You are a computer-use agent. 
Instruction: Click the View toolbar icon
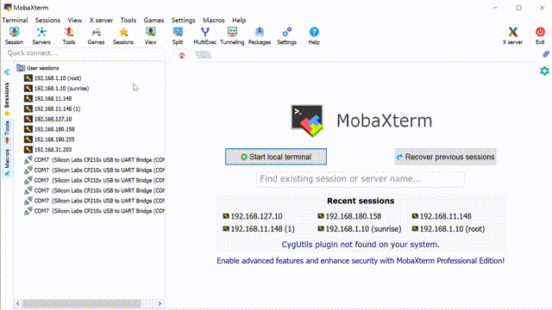pos(150,36)
